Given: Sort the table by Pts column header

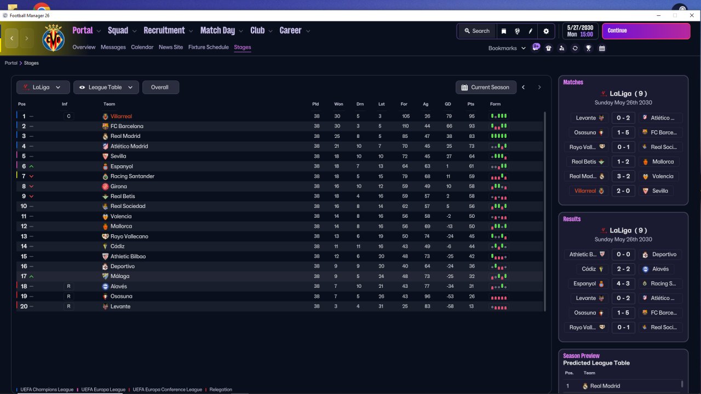Looking at the screenshot, I should point(470,104).
